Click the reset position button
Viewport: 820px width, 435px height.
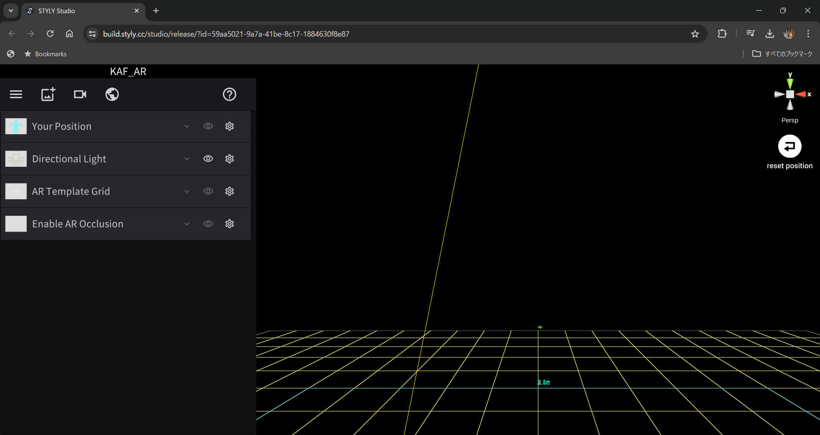[x=789, y=147]
